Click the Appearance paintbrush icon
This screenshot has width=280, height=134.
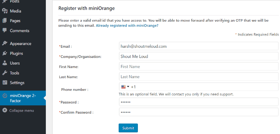tap(5, 43)
